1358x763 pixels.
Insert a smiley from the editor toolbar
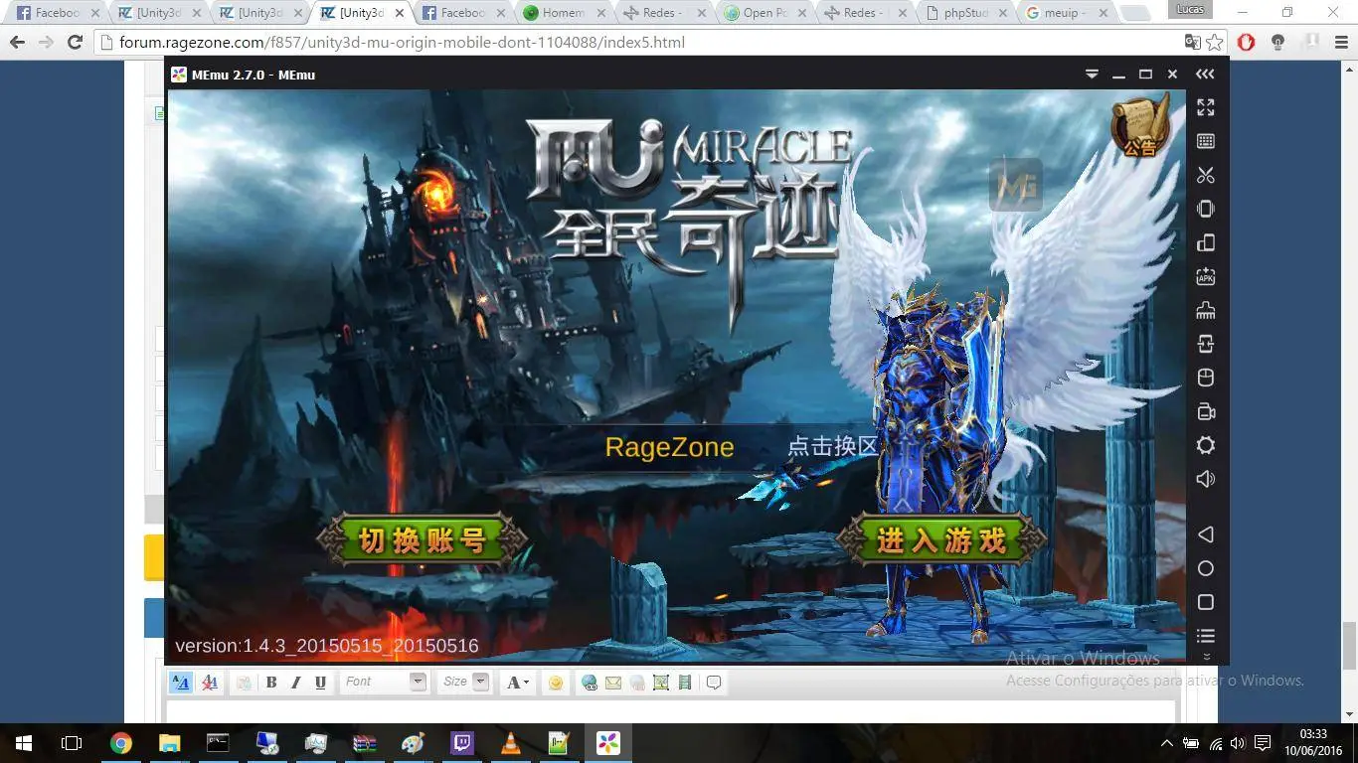[x=556, y=683]
